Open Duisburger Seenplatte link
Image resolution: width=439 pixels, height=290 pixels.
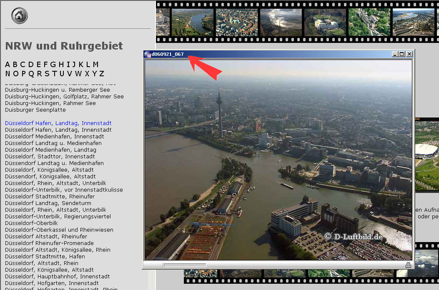pyautogui.click(x=35, y=110)
